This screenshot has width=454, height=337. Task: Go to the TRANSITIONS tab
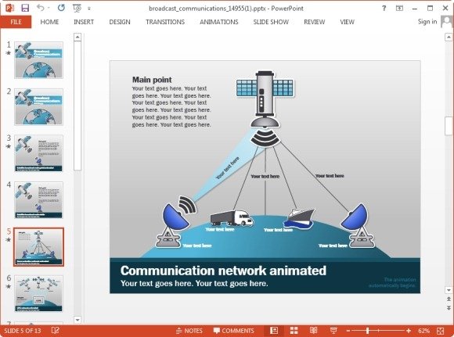click(165, 22)
